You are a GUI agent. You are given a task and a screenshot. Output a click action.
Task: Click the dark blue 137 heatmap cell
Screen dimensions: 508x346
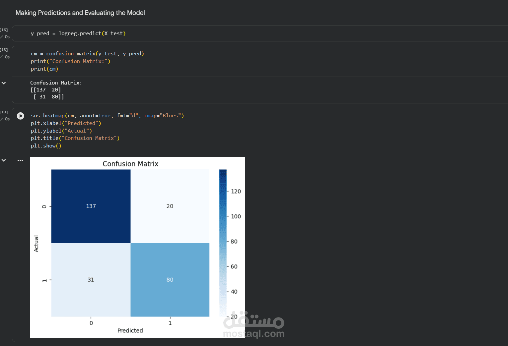[91, 206]
